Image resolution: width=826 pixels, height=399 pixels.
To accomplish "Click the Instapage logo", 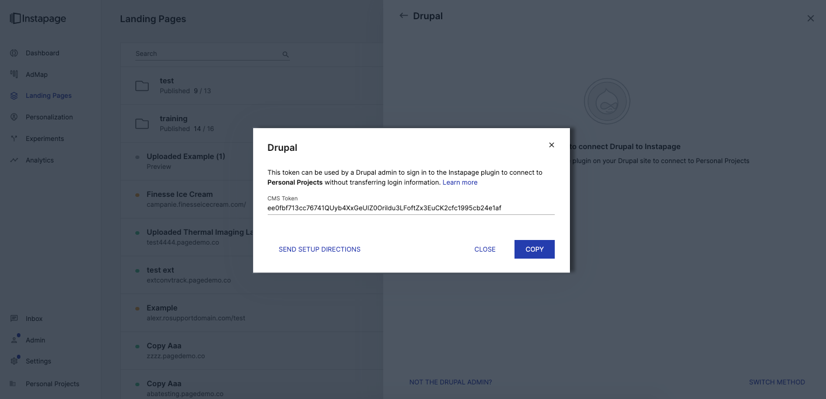I will tap(38, 19).
